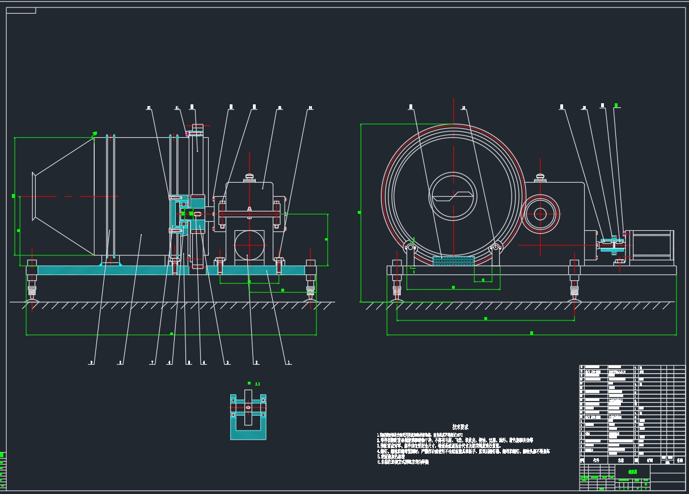
Task: Select the front view's overall height dimension grip
Action: click(x=360, y=213)
